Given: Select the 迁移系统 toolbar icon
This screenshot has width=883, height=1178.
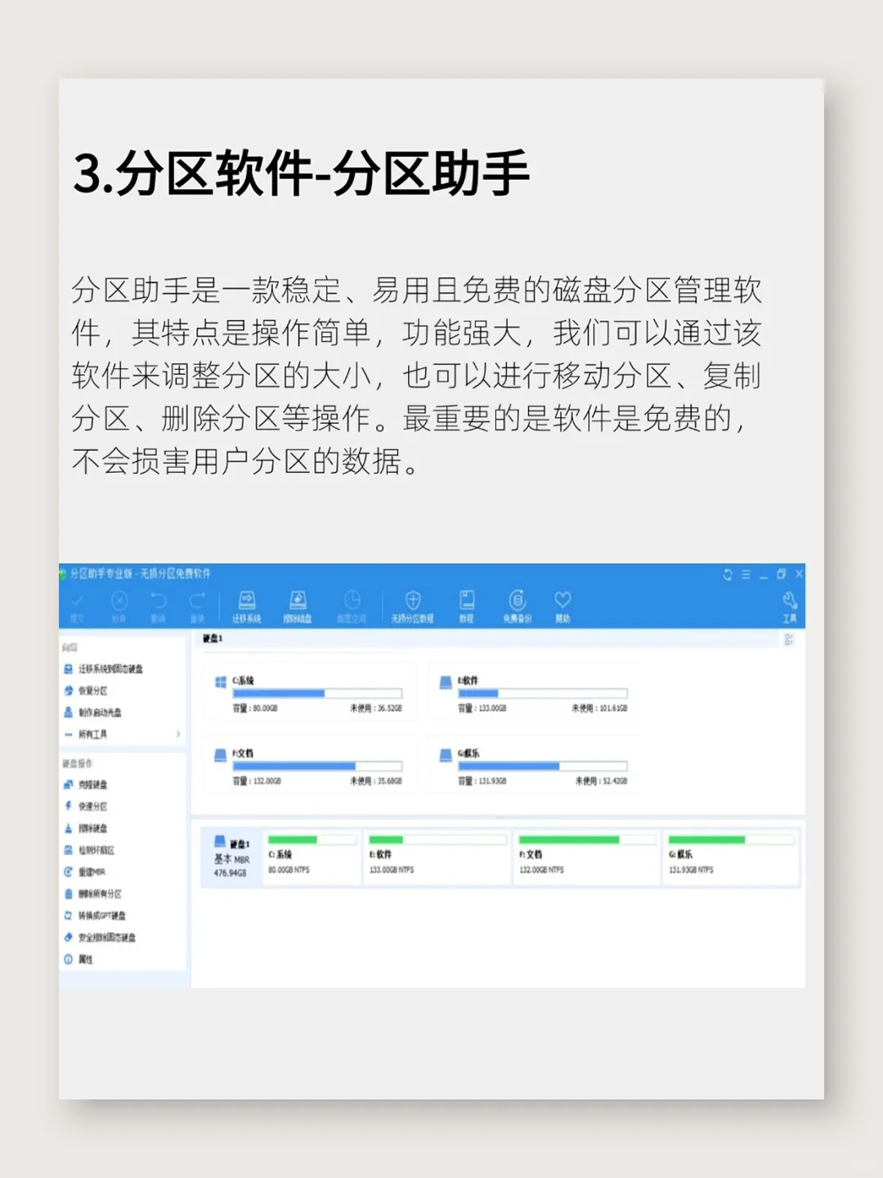Looking at the screenshot, I should coord(249,605).
